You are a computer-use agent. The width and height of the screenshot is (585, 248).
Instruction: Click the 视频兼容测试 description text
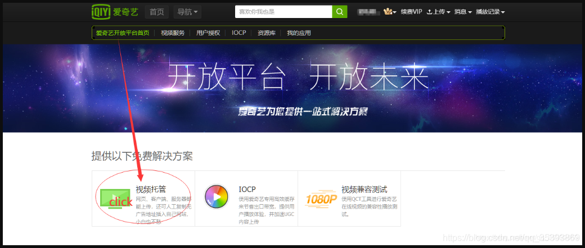370,206
